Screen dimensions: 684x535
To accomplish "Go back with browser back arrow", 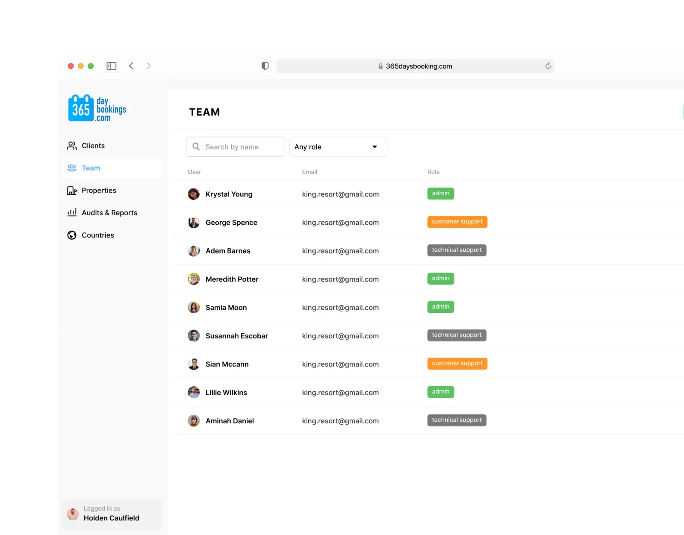I will (x=131, y=66).
